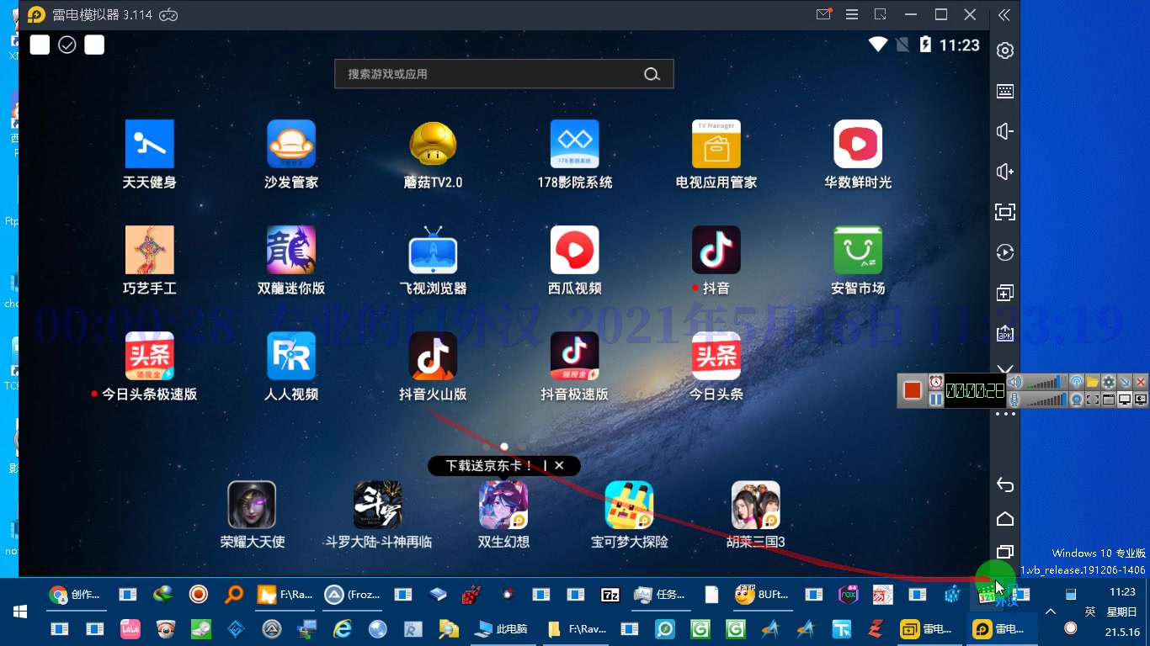Open the 下载送京东卡 promotion
The height and width of the screenshot is (646, 1150).
[489, 465]
